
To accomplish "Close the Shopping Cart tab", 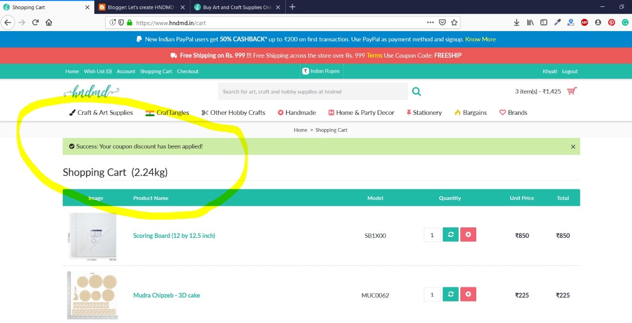I will (x=87, y=7).
